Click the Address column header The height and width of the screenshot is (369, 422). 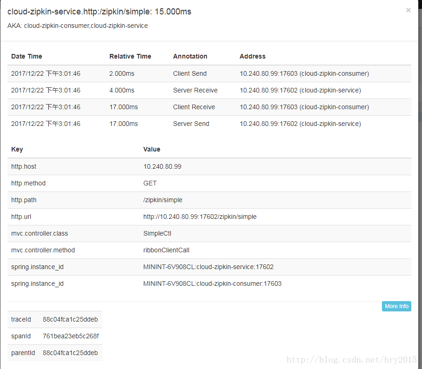(253, 56)
